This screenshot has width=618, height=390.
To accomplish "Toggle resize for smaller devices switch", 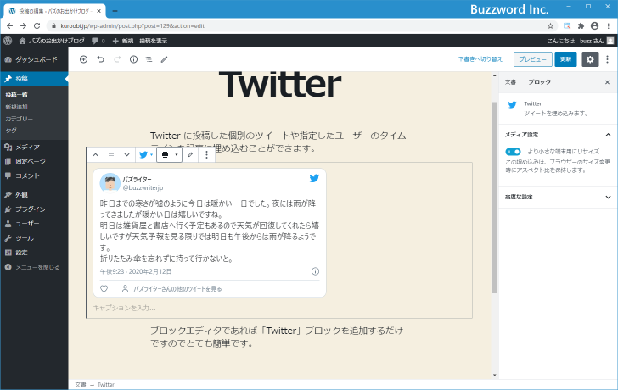I will (513, 152).
